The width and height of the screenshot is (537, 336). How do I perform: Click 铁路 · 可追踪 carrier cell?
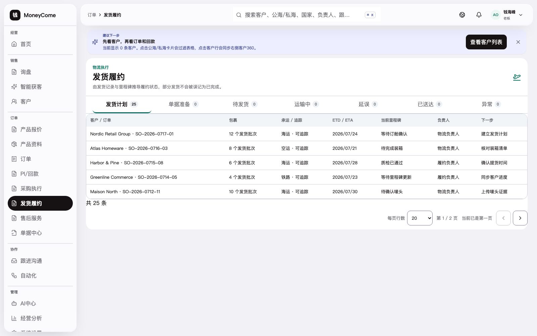[x=295, y=177]
